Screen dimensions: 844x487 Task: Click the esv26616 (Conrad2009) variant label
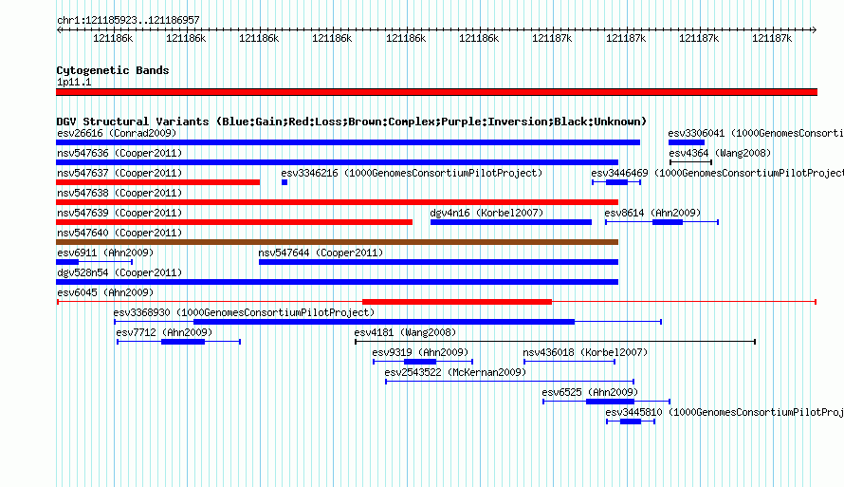click(x=117, y=133)
